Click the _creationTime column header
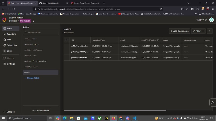Image resolution: width=216 pixels, height=121 pixels. coord(105,40)
